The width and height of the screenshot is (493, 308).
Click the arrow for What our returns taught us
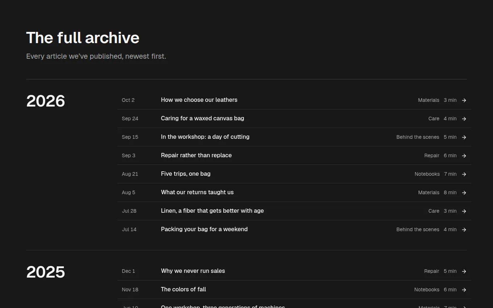(464, 193)
